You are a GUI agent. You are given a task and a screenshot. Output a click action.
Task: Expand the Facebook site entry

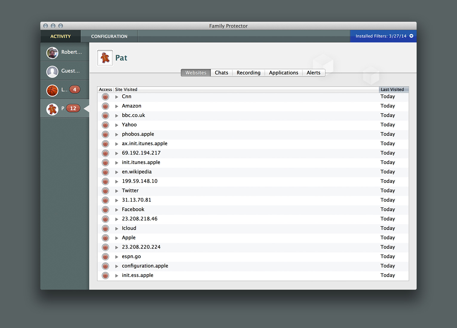pyautogui.click(x=117, y=210)
